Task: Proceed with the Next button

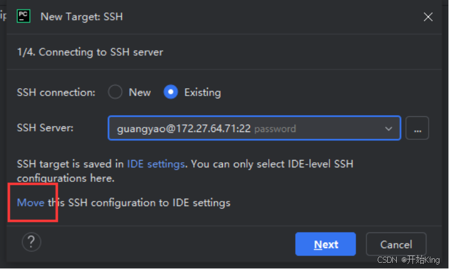Action: pyautogui.click(x=326, y=244)
